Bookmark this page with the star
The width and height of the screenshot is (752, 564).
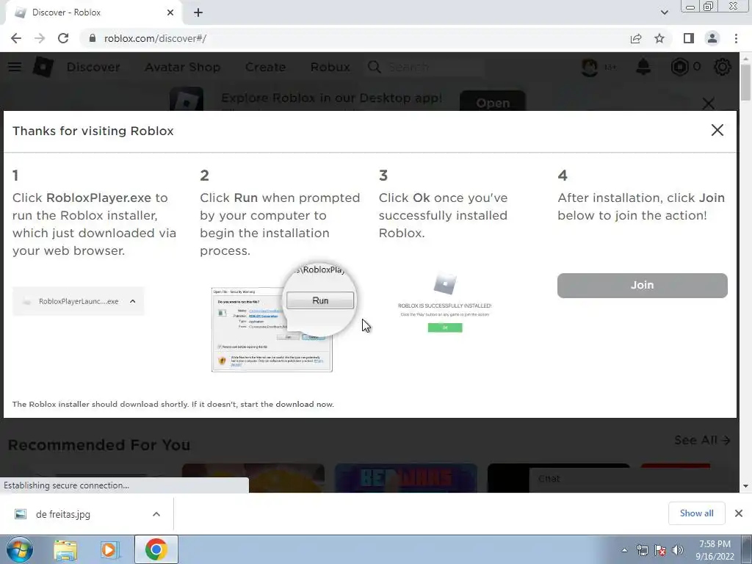pos(659,38)
